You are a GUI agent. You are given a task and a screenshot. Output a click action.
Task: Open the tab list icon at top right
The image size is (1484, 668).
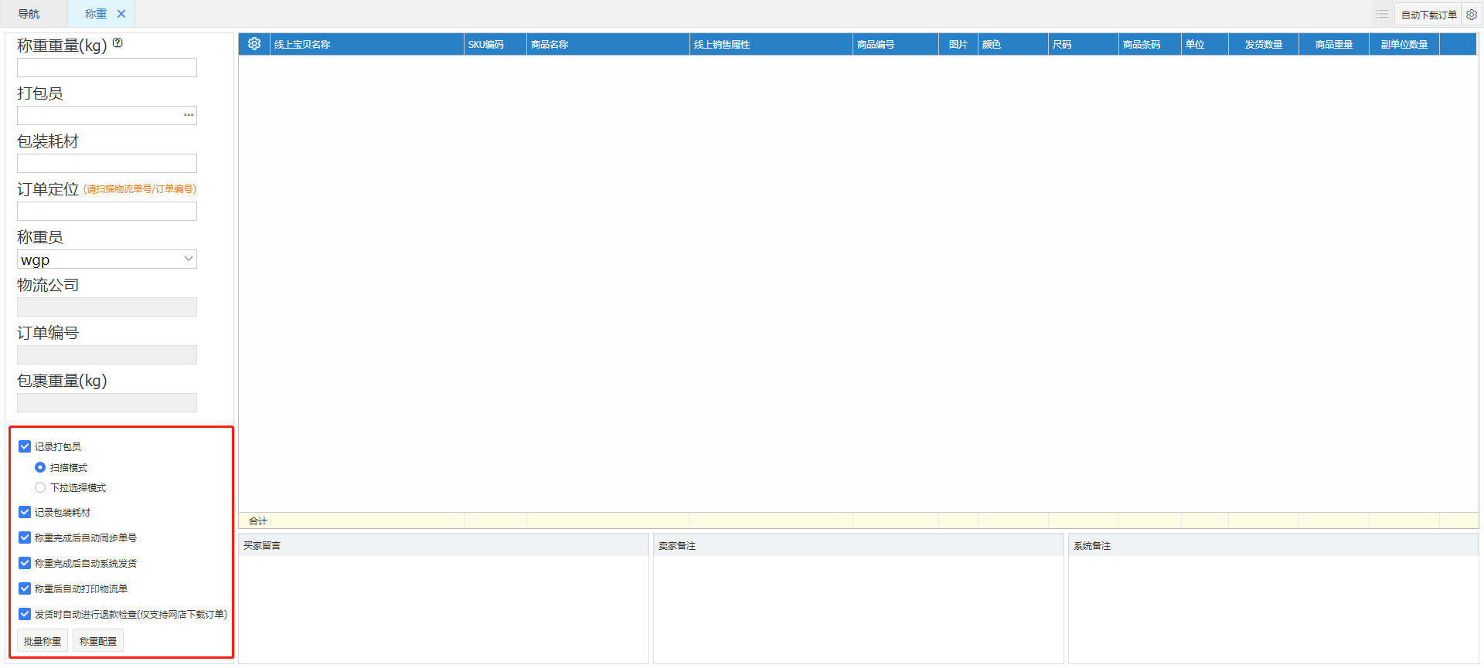coord(1382,14)
